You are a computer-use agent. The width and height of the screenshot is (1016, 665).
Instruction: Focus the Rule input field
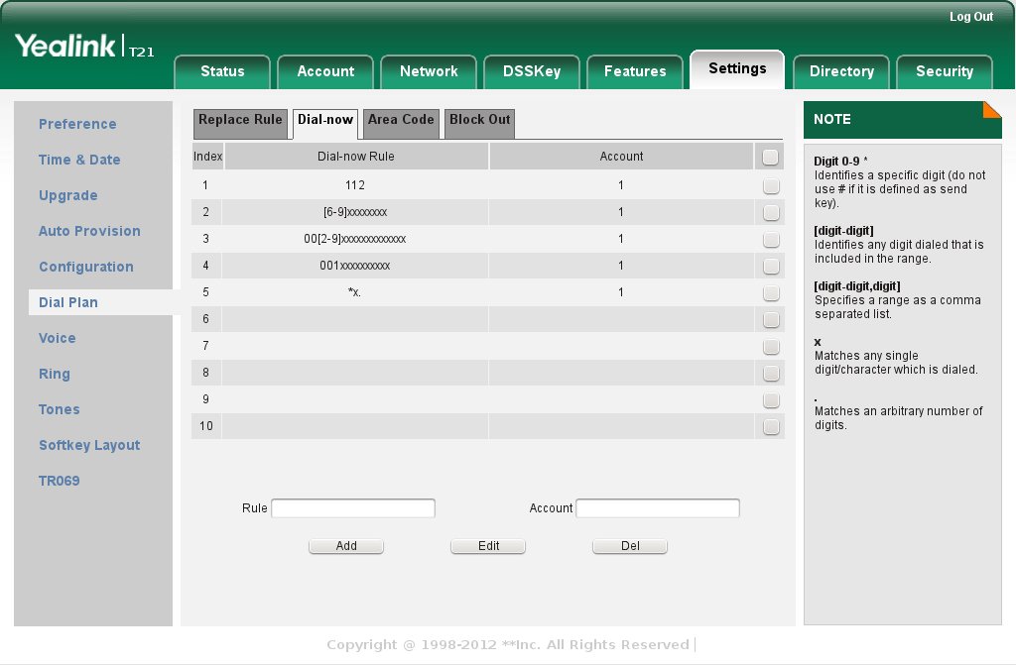pyautogui.click(x=353, y=508)
